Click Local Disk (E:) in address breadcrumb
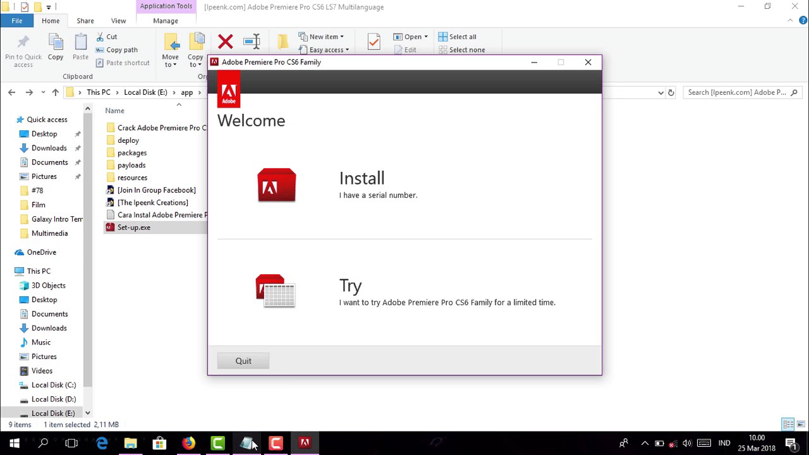Image resolution: width=809 pixels, height=455 pixels. tap(145, 92)
